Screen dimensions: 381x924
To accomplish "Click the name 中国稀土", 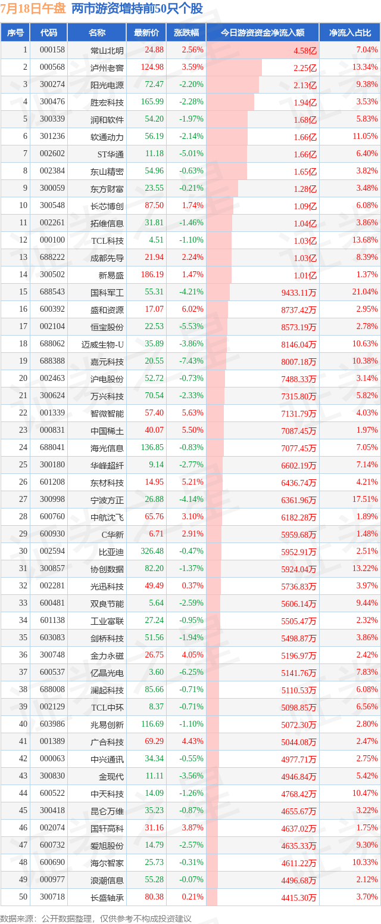I will 107,431.
